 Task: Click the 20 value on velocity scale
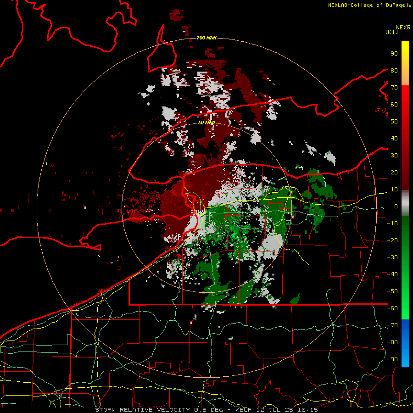coord(394,172)
